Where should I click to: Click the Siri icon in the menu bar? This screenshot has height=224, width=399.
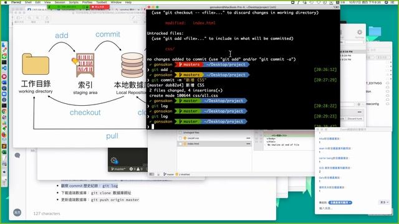tap(387, 2)
